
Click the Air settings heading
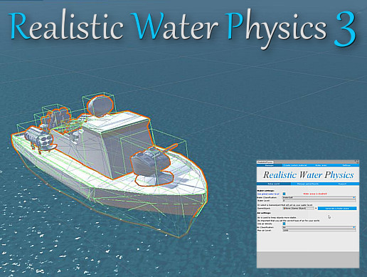[x=264, y=213]
